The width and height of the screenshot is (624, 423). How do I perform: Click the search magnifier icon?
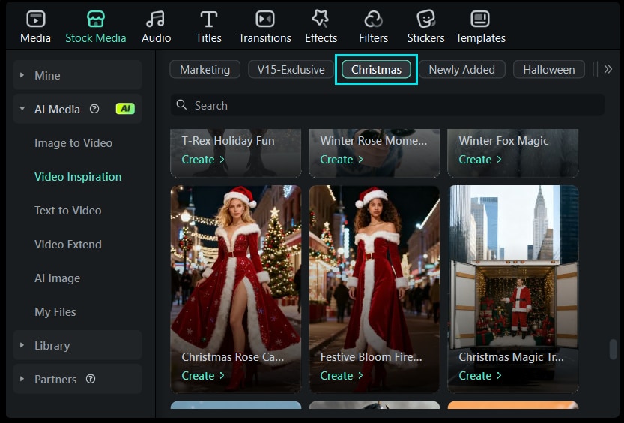coord(181,105)
